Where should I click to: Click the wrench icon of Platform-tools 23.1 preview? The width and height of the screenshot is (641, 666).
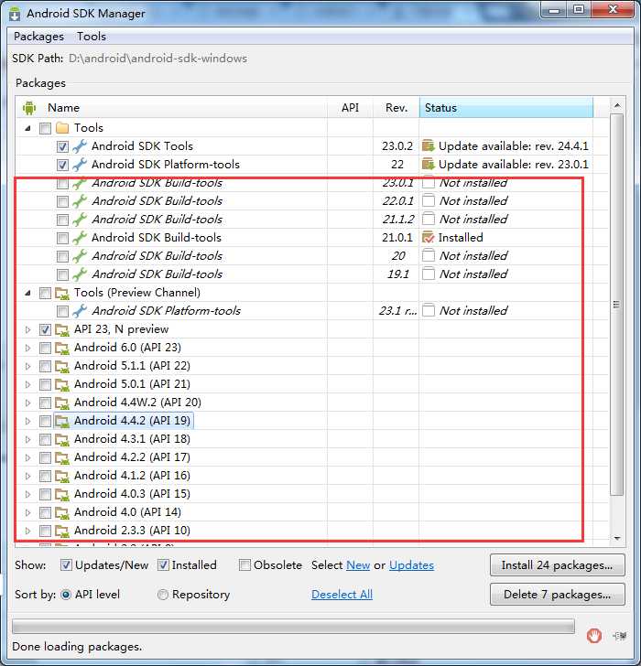click(x=80, y=310)
